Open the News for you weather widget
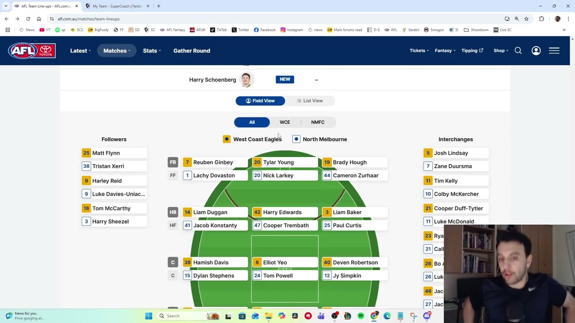The height and width of the screenshot is (323, 575). click(25, 316)
